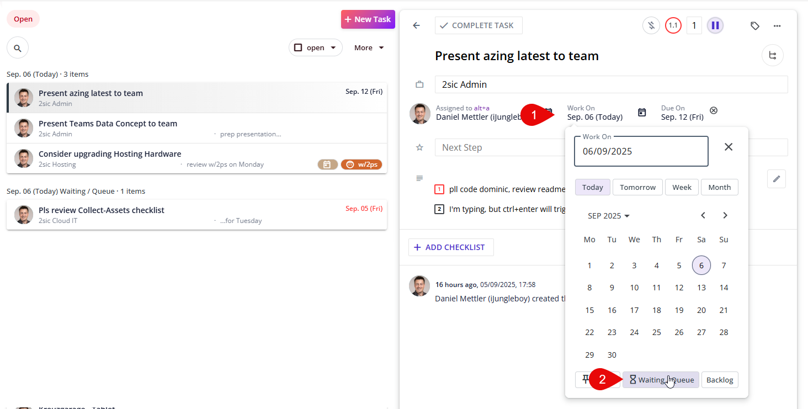808x409 pixels.
Task: Click the Complete Task button
Action: [478, 25]
